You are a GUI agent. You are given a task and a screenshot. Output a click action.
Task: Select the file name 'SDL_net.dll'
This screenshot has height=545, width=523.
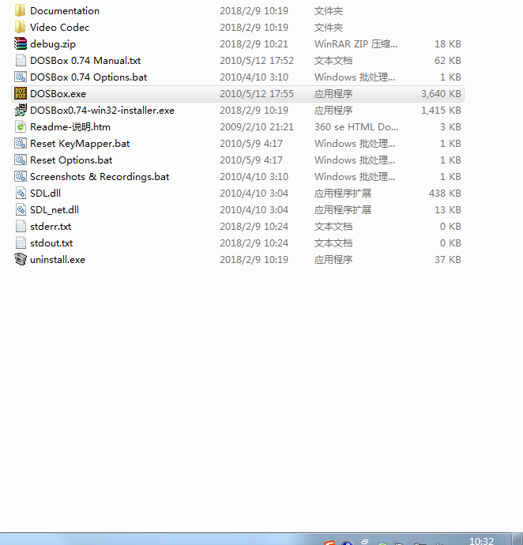pyautogui.click(x=55, y=210)
